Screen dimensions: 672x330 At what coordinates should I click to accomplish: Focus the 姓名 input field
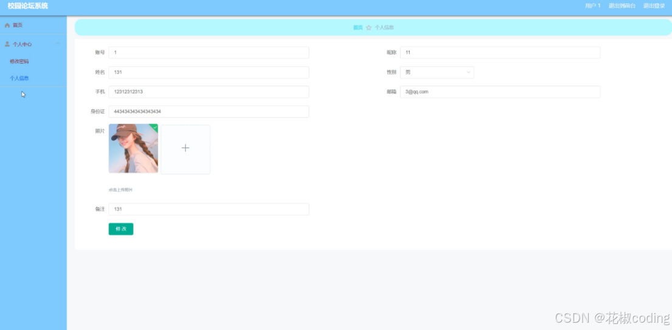(x=209, y=72)
